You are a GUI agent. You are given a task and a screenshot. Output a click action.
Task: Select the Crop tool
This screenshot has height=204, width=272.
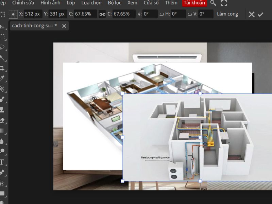(x=2, y=68)
